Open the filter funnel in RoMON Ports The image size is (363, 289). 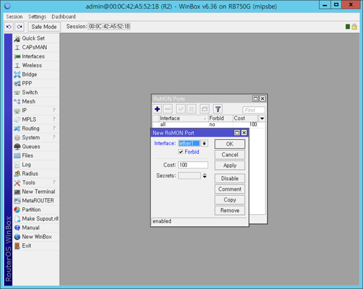point(218,109)
